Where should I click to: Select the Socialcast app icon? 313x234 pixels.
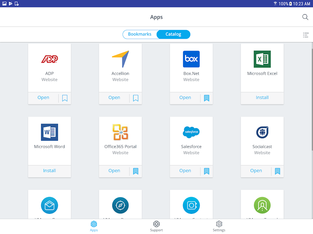click(x=262, y=132)
